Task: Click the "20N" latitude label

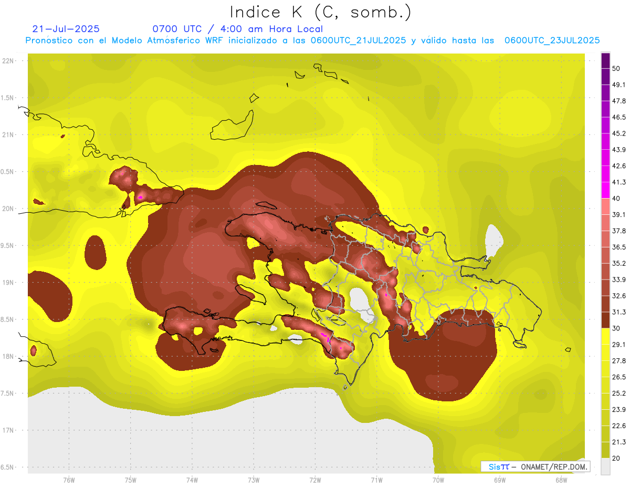Action: (x=9, y=209)
